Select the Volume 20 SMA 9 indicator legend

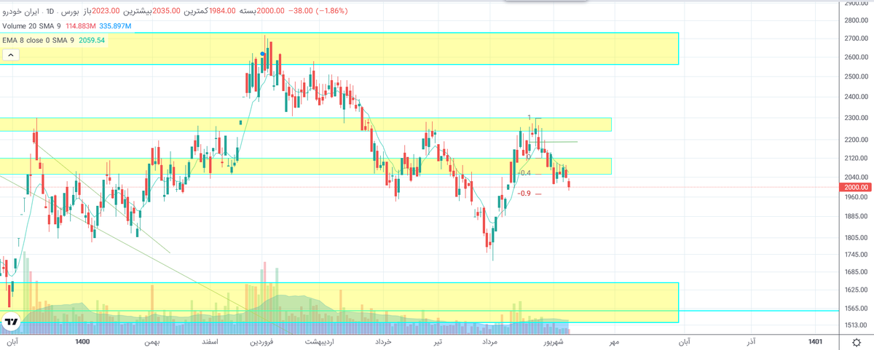(33, 26)
